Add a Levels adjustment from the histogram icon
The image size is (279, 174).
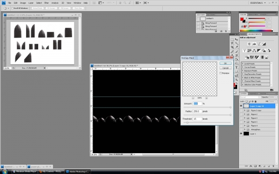tap(254, 44)
